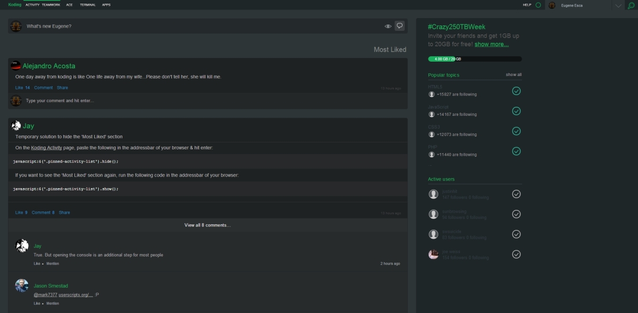This screenshot has height=313, width=638.
Task: Switch to the ACTIVITY menu item
Action: 32,4
